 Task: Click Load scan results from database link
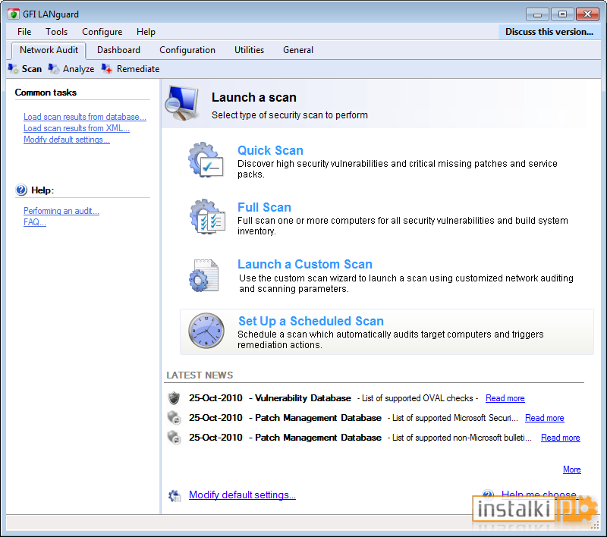pyautogui.click(x=85, y=117)
